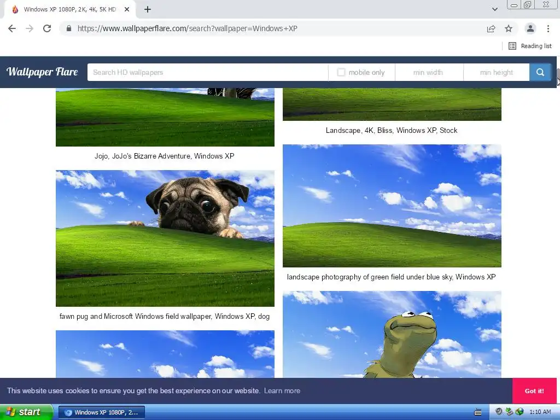Image resolution: width=560 pixels, height=420 pixels.
Task: Open the Chrome profile avatar
Action: click(x=530, y=28)
